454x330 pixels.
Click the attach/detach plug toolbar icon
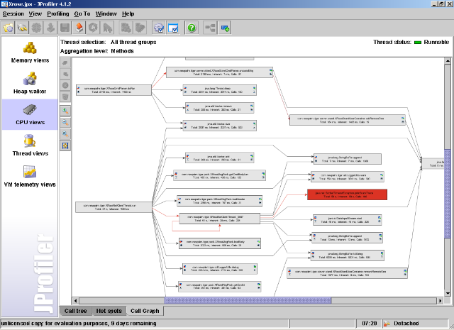click(x=22, y=28)
